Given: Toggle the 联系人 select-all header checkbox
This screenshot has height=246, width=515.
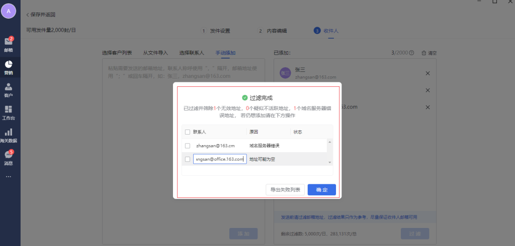Looking at the screenshot, I should (188, 132).
